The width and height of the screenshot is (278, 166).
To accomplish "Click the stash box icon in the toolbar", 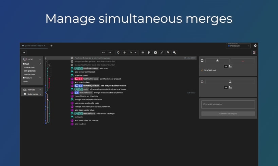I will (x=155, y=53).
